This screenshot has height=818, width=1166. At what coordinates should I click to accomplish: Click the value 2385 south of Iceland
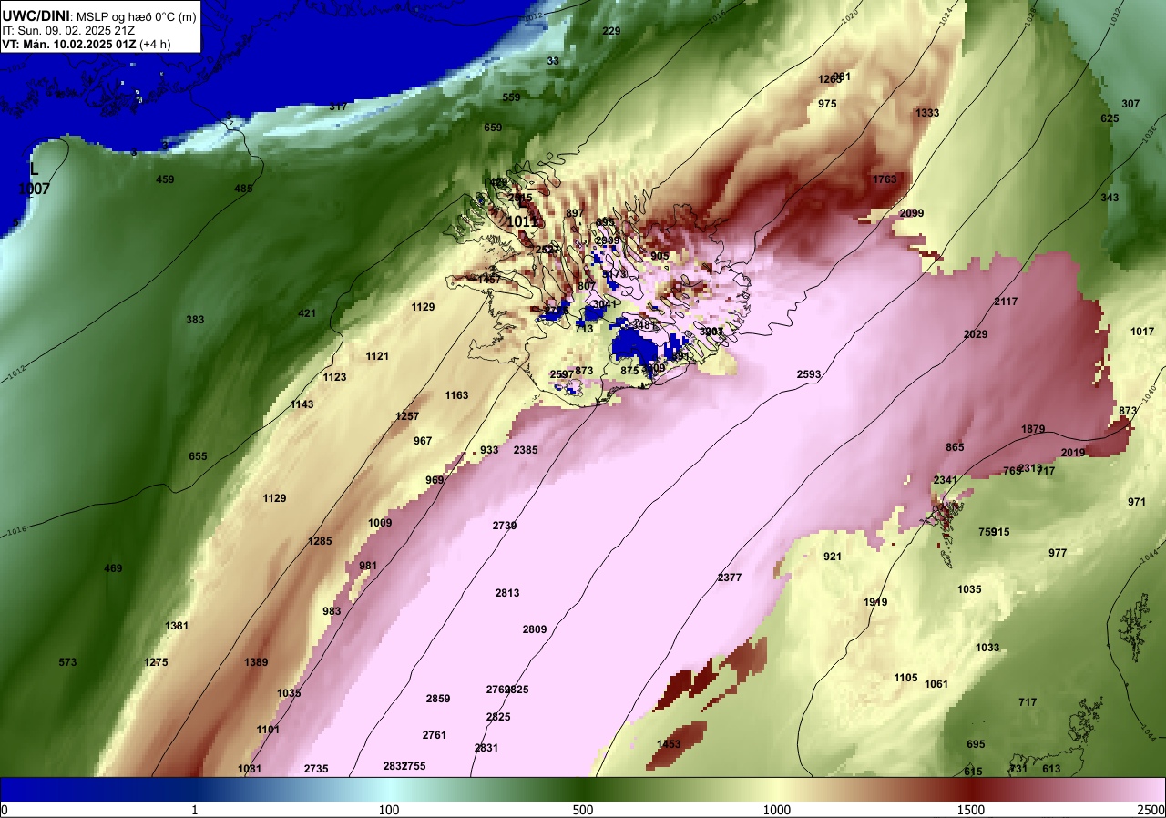pyautogui.click(x=526, y=450)
